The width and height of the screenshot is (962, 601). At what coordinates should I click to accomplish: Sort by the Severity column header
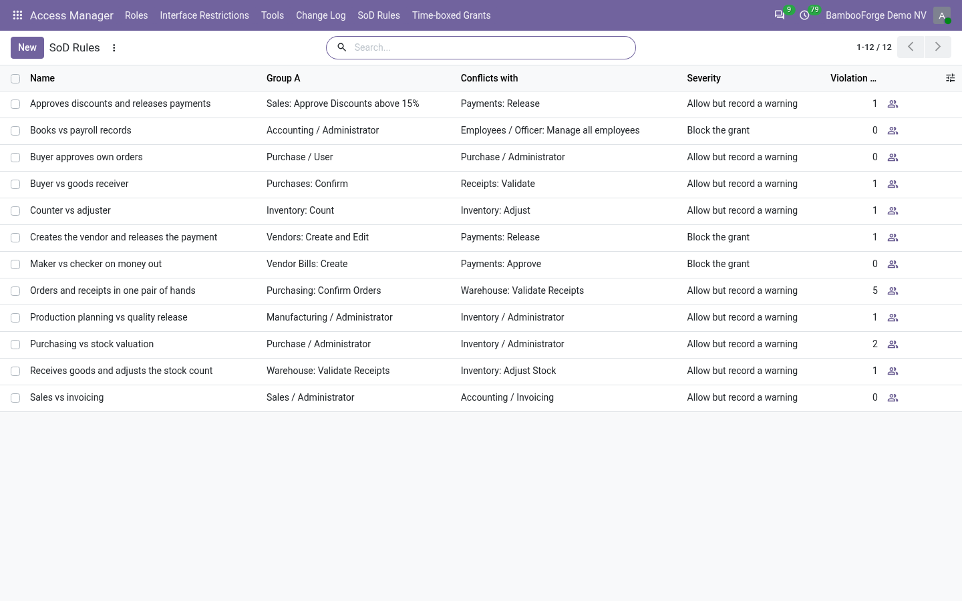(x=703, y=78)
